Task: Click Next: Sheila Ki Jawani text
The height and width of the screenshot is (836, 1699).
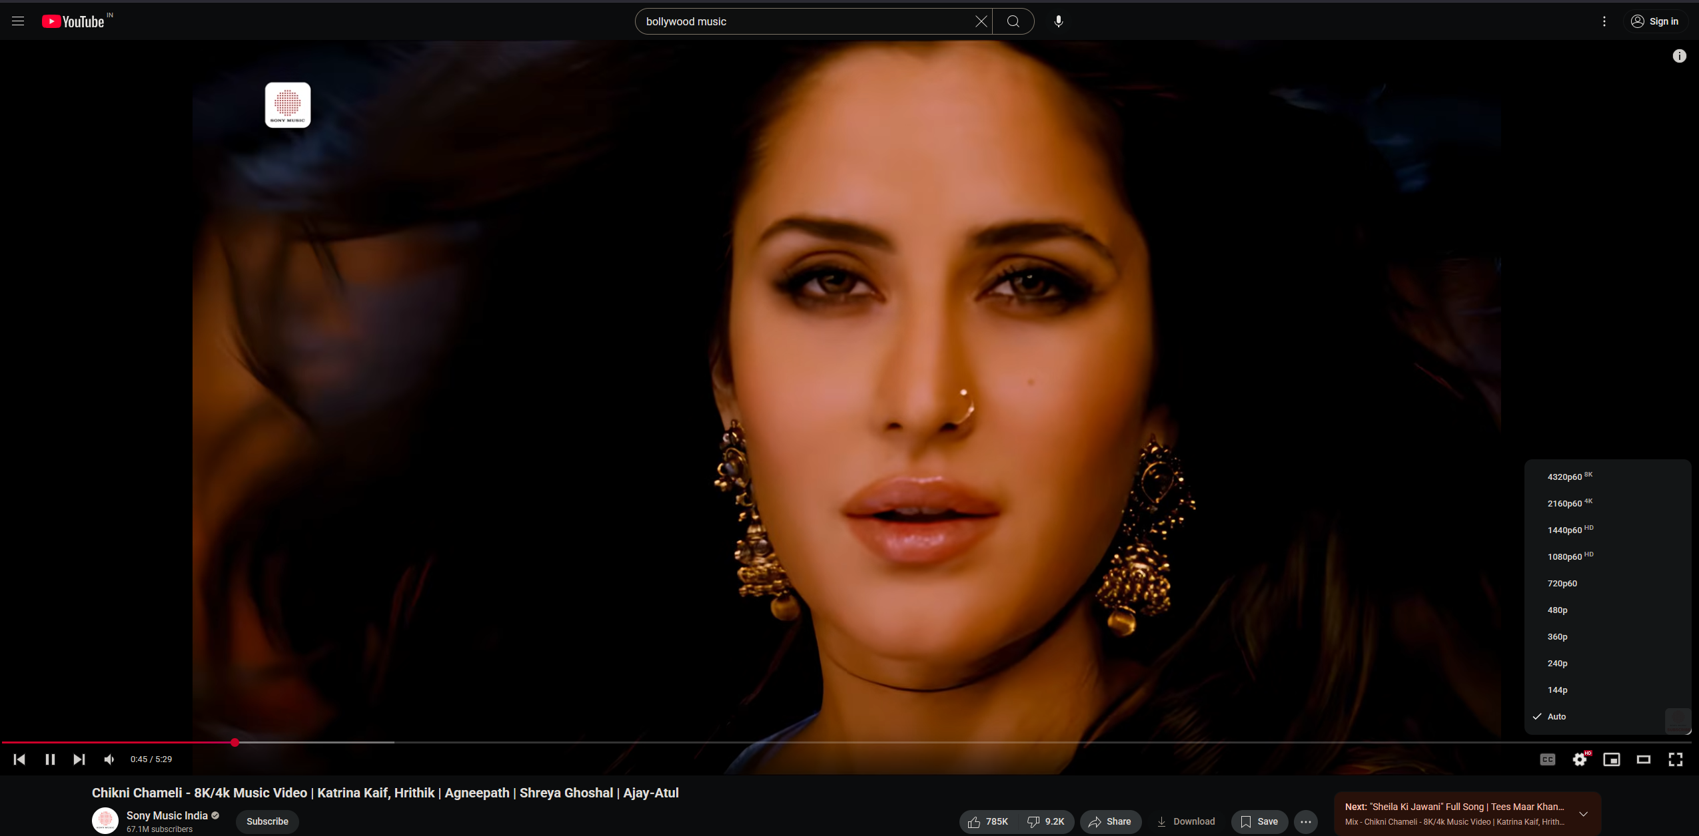Action: tap(1454, 807)
